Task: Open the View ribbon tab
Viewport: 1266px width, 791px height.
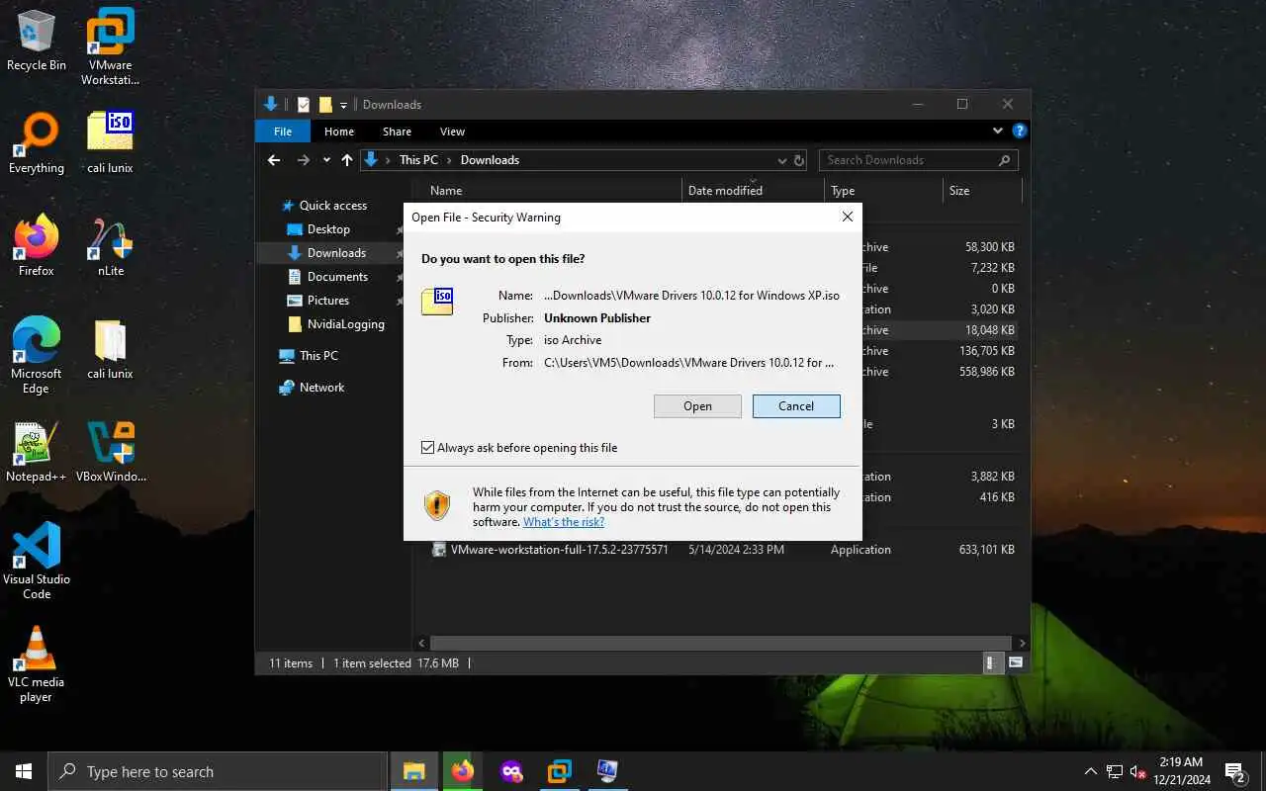Action: click(452, 132)
